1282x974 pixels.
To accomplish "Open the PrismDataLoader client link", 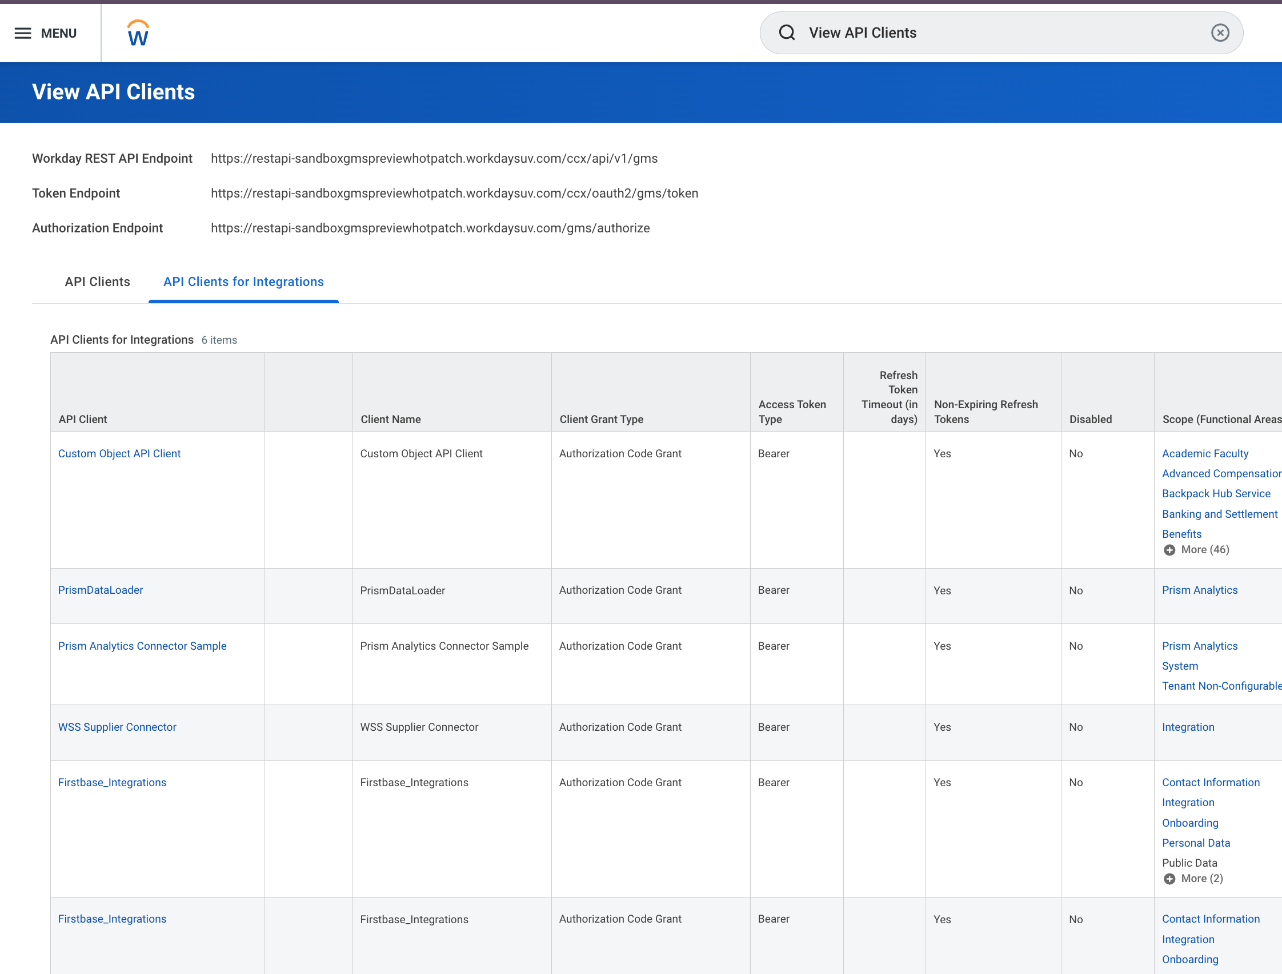I will (101, 590).
